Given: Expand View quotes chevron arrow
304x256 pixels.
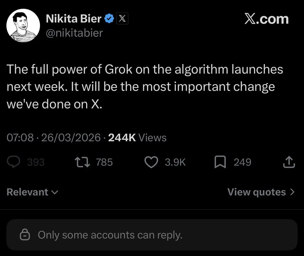Looking at the screenshot, I should tap(292, 192).
